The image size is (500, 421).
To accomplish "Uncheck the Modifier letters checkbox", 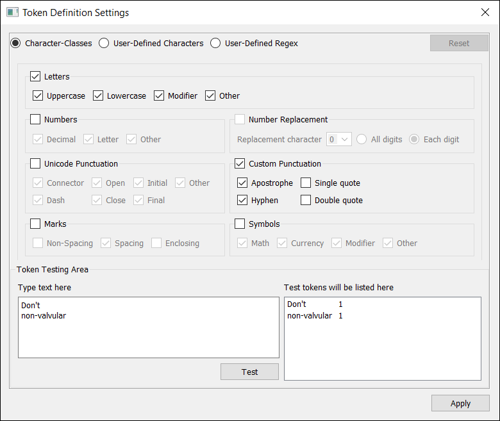I will pyautogui.click(x=159, y=96).
